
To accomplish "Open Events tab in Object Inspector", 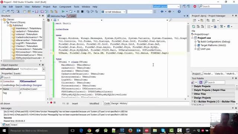I will (17, 74).
